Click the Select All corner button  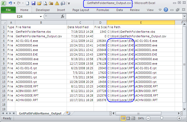point(4,23)
